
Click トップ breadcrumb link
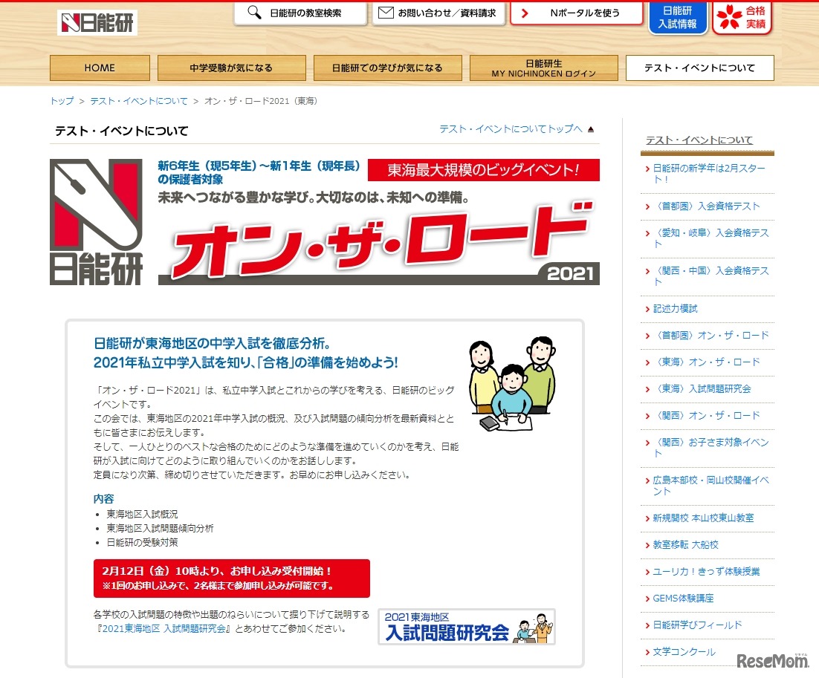[x=62, y=101]
